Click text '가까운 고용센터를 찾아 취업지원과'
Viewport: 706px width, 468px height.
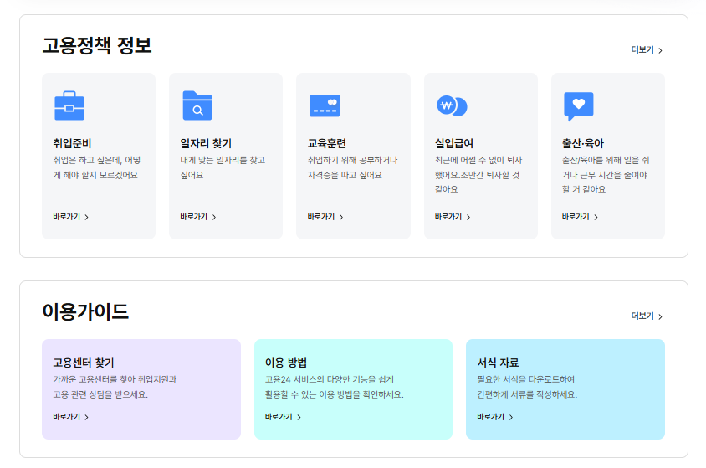[x=115, y=380]
